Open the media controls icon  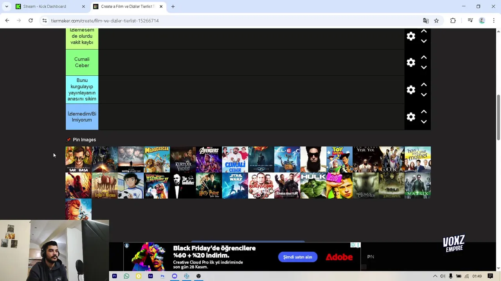click(470, 21)
